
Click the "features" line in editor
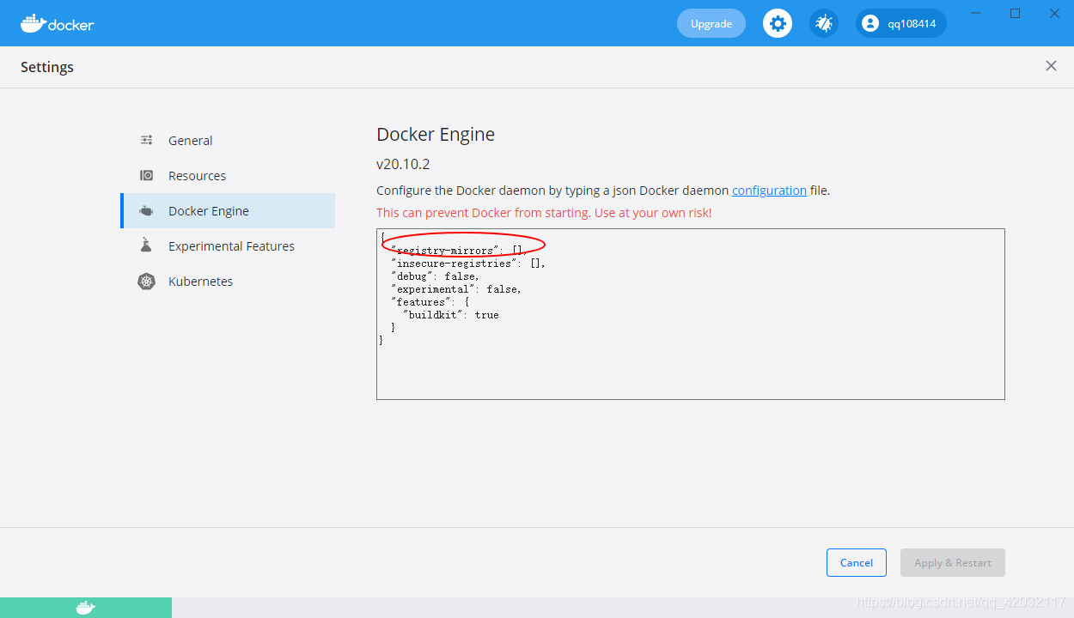point(430,302)
